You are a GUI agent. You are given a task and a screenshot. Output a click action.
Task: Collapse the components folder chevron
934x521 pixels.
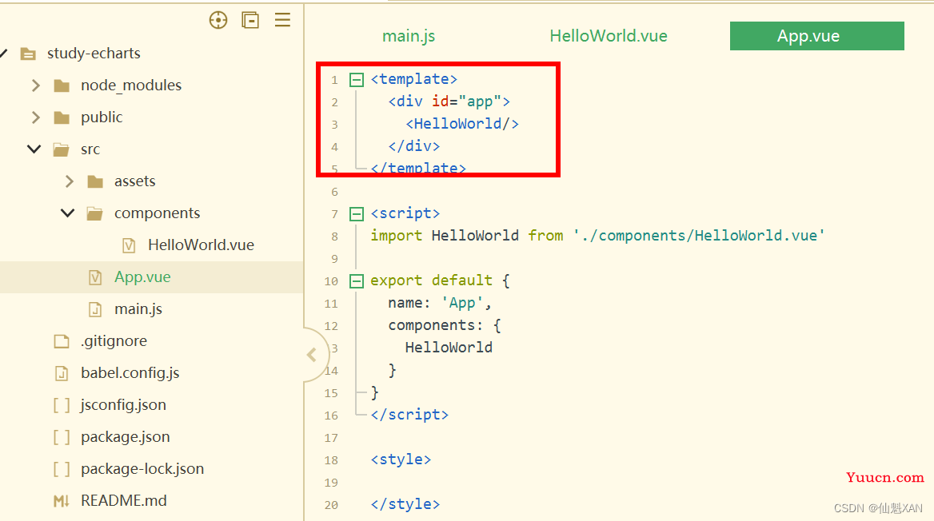click(68, 213)
